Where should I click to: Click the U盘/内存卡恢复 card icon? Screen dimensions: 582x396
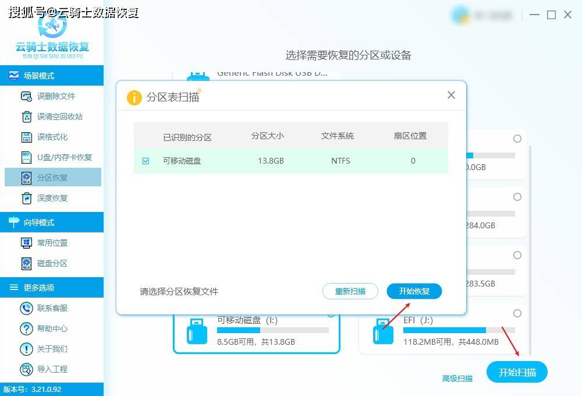click(x=26, y=157)
